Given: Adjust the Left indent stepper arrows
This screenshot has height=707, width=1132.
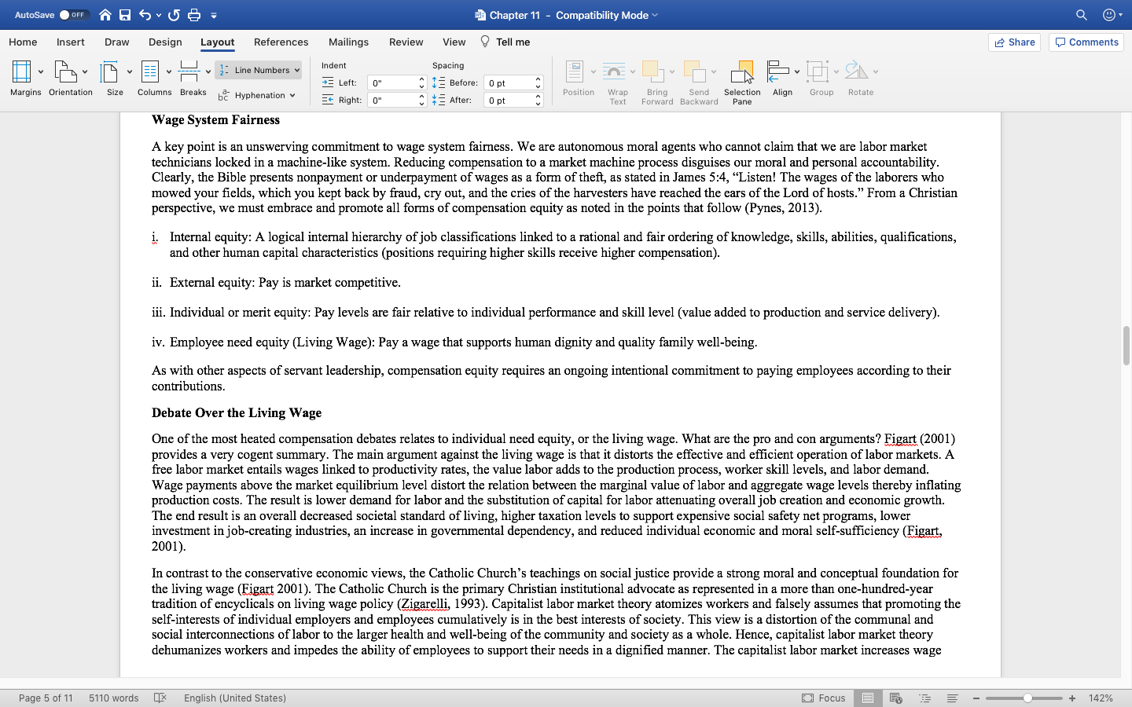Looking at the screenshot, I should coord(422,82).
